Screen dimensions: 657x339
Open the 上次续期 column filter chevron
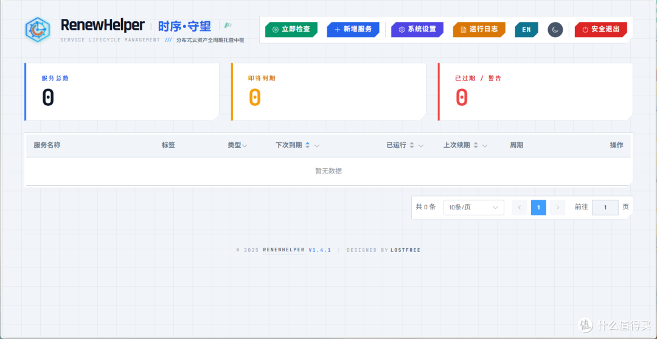coord(485,146)
